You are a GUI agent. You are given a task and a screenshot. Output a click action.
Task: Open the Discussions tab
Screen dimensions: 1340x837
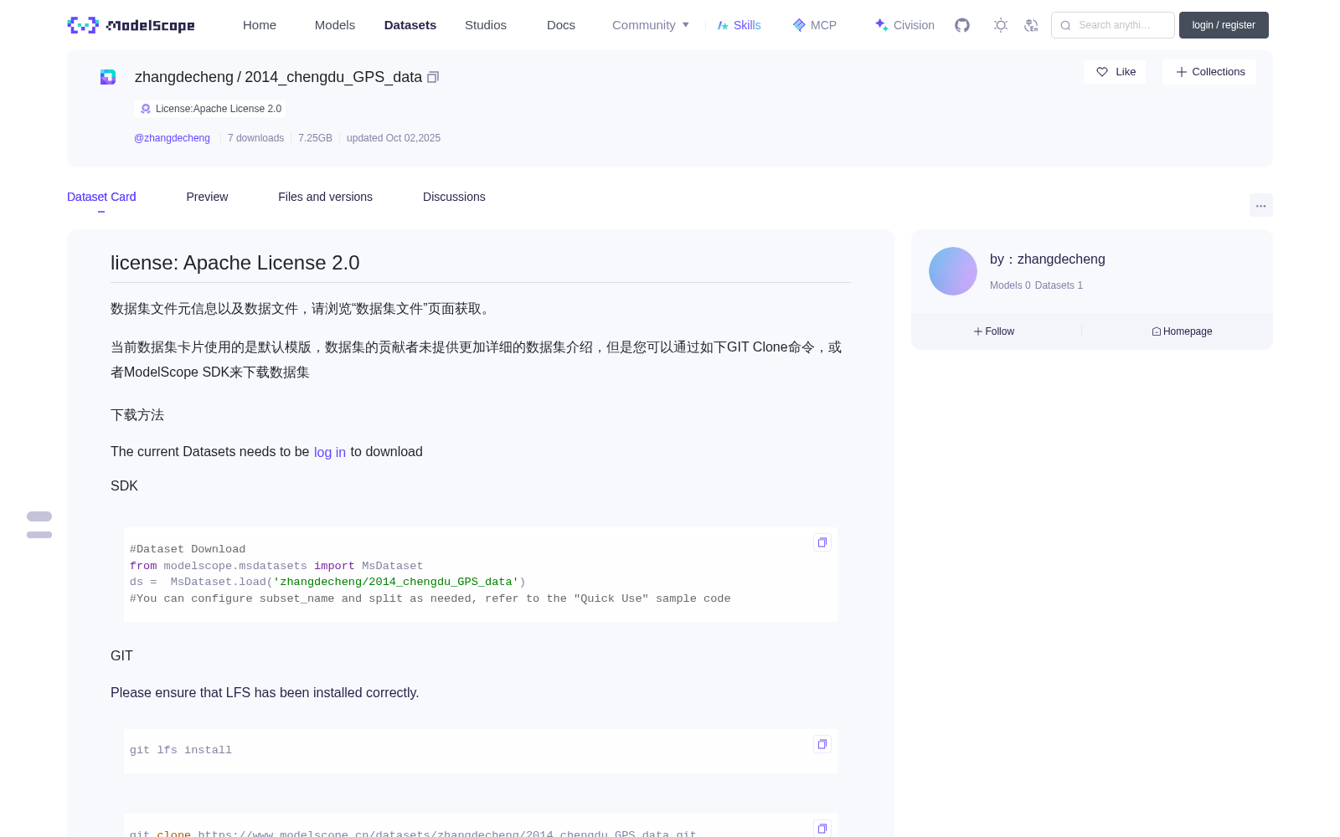point(454,197)
